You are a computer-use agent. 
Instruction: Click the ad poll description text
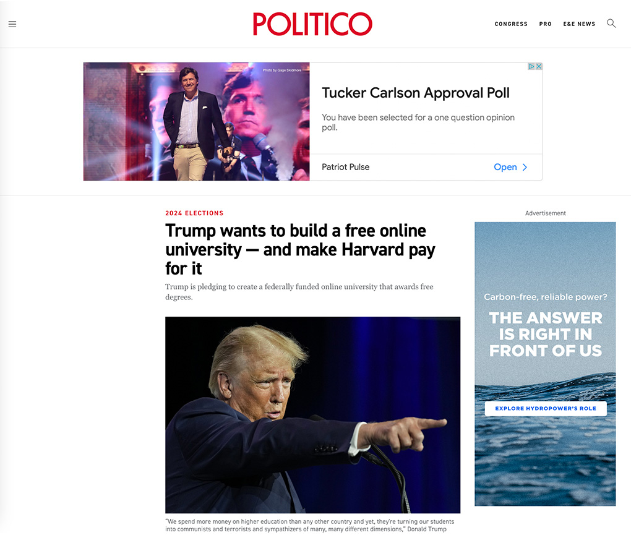click(418, 122)
